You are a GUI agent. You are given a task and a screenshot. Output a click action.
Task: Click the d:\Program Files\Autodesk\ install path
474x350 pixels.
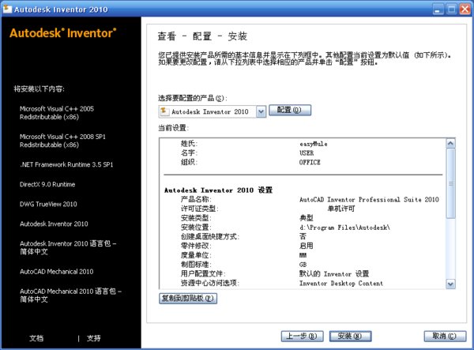tap(344, 228)
